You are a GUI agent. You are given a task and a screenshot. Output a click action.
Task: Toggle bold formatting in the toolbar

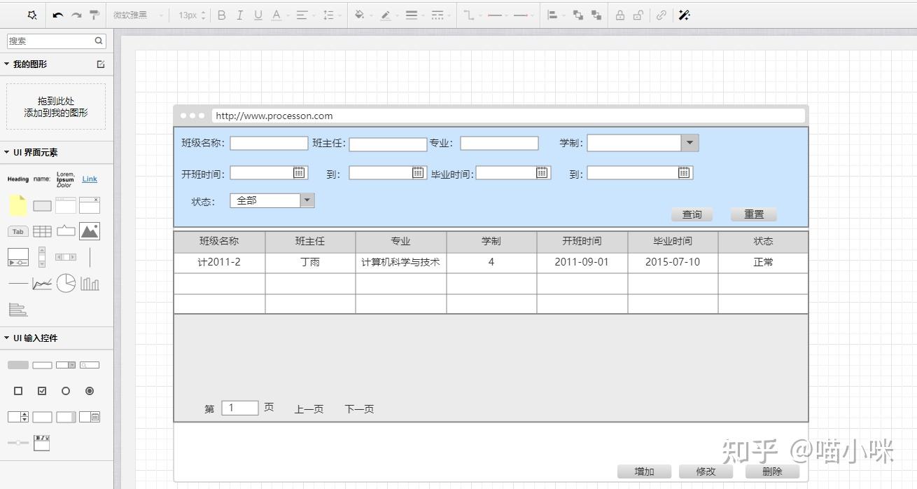(221, 15)
